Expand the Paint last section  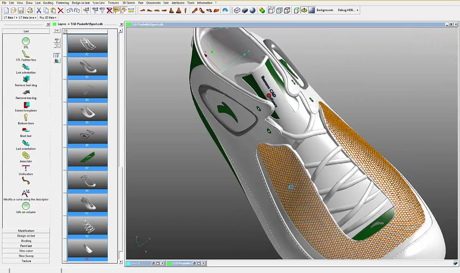(x=26, y=246)
